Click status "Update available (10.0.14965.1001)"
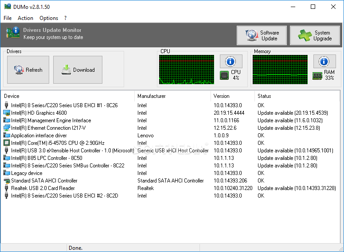The height and width of the screenshot is (252, 344). point(295,151)
